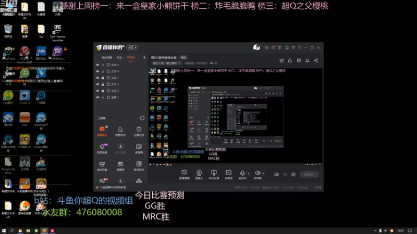The width and height of the screenshot is (417, 234).
Task: Toggle visibility of 全屏 1 layer
Action: pyautogui.click(x=97, y=97)
